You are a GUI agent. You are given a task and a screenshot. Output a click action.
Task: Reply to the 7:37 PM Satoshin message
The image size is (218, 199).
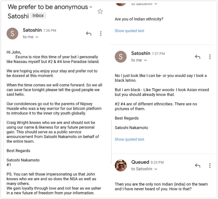(198, 57)
